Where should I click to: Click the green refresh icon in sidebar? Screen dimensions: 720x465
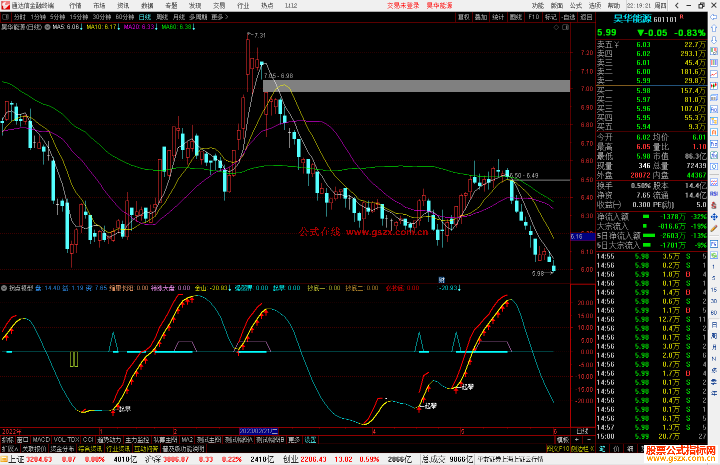pyautogui.click(x=714, y=255)
